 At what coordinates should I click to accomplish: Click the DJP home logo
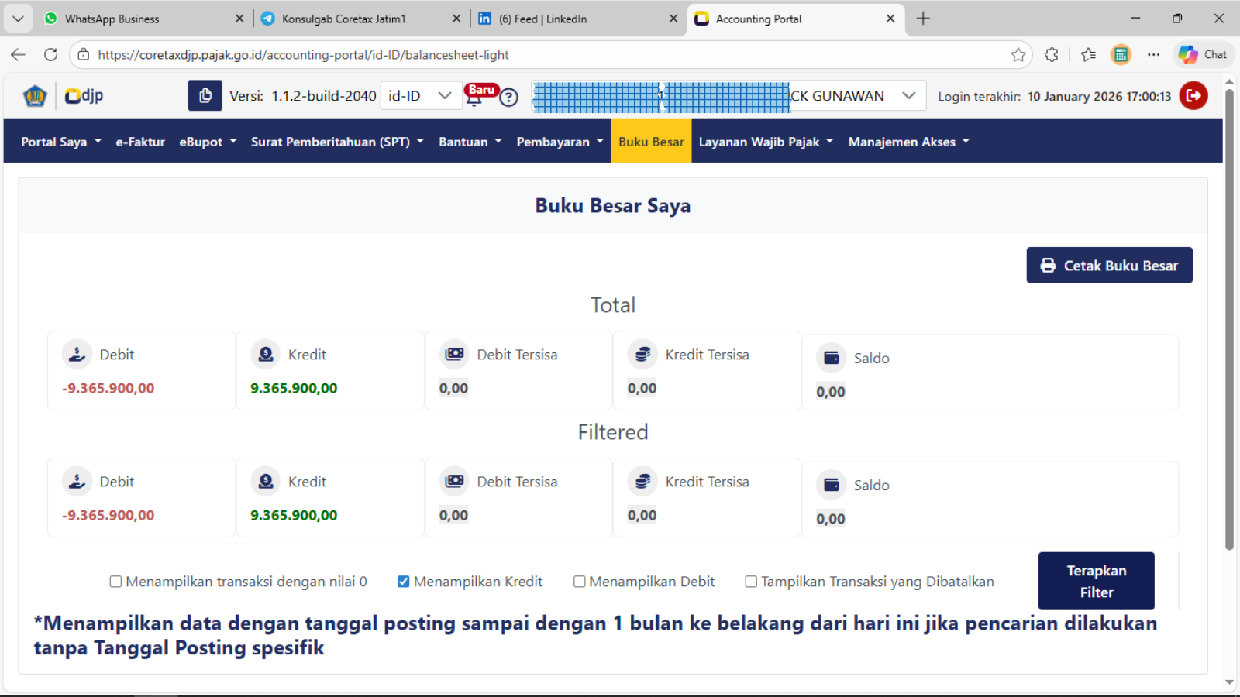(x=84, y=96)
